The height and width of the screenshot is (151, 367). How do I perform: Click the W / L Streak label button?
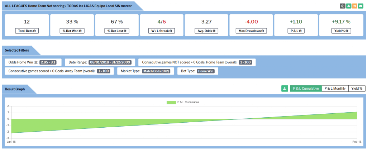pyautogui.click(x=162, y=31)
